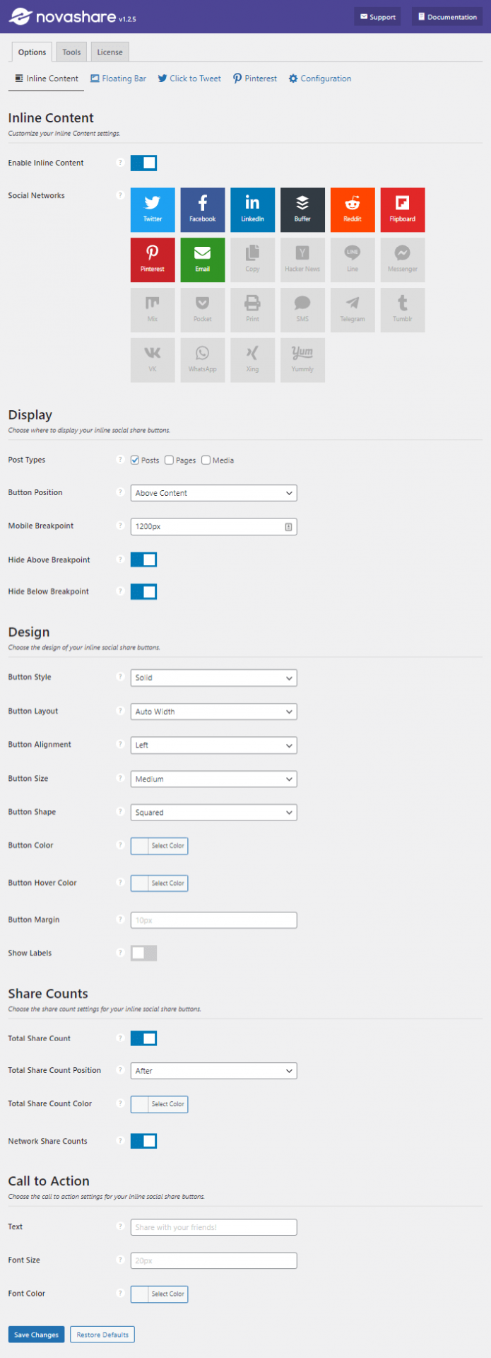Disable the Enable Inline Content toggle
The image size is (491, 1358).
(143, 163)
